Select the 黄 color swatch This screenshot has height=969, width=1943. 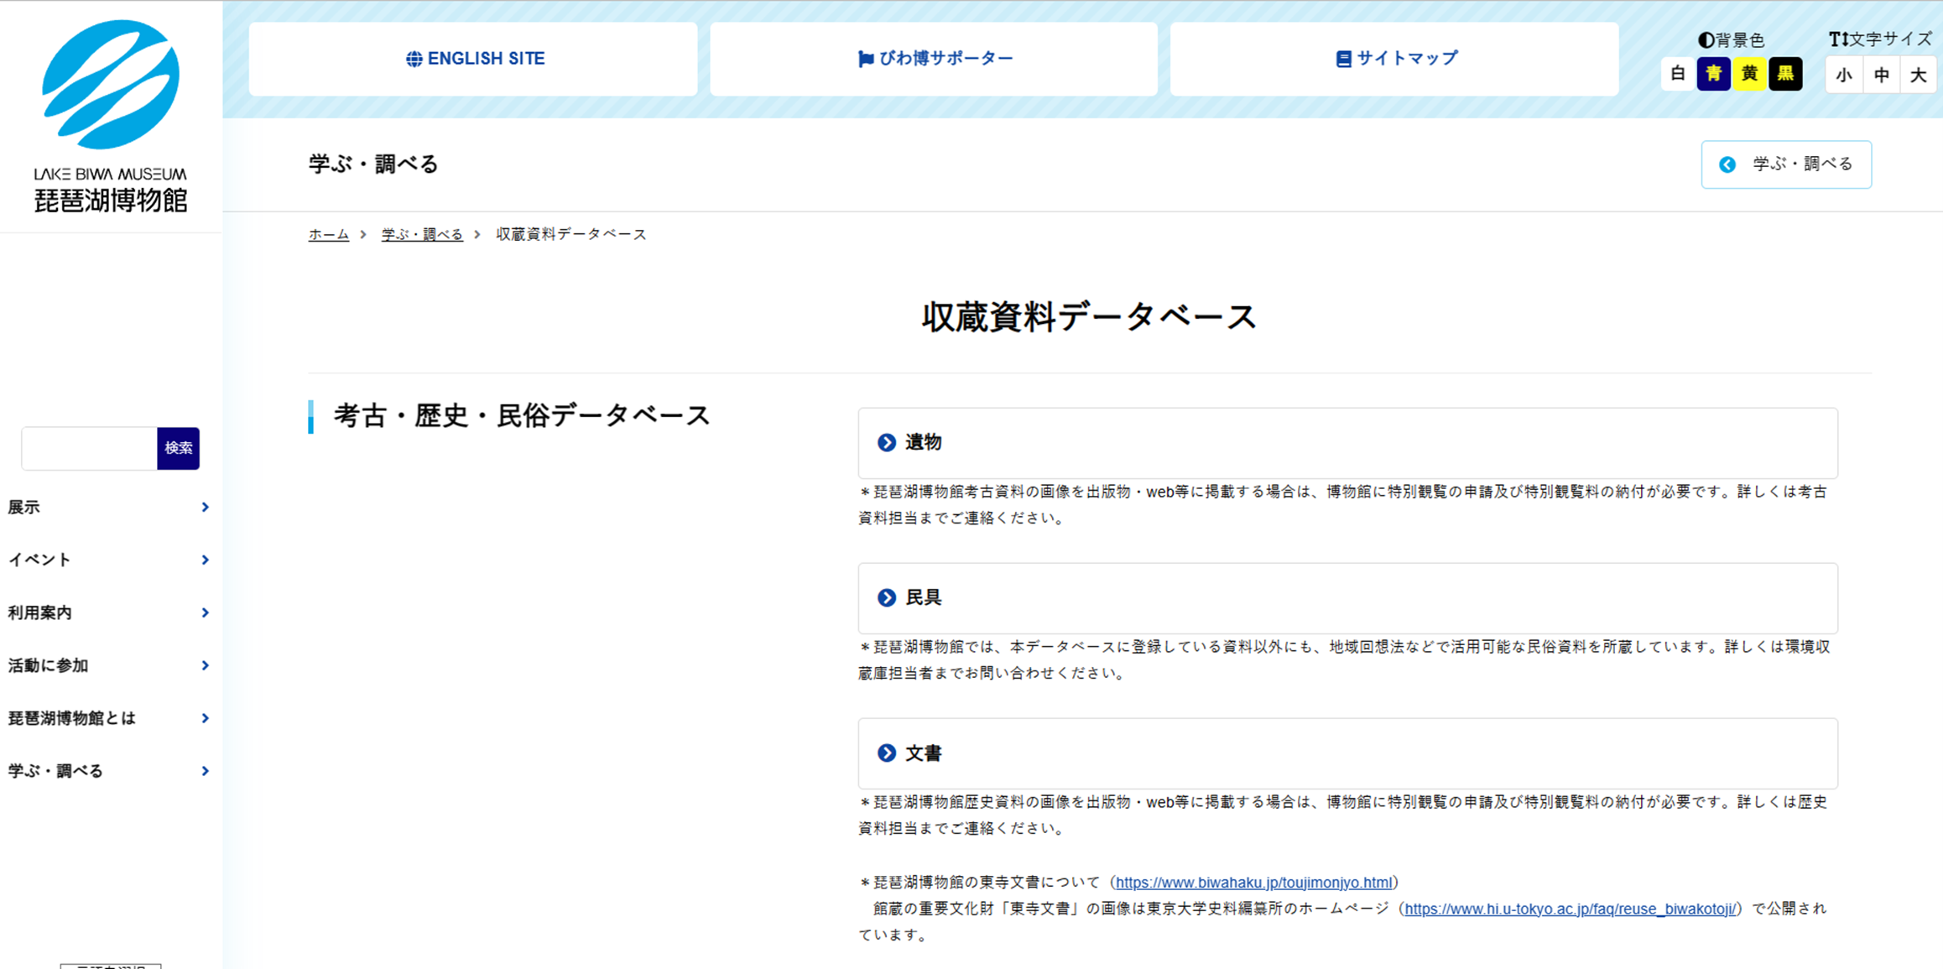tap(1749, 74)
